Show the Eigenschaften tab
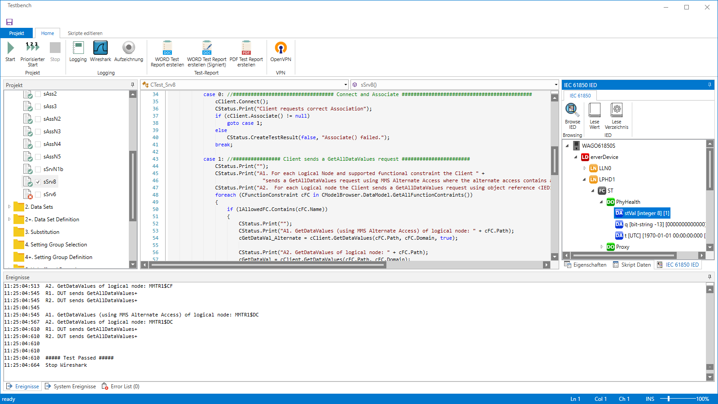The width and height of the screenshot is (718, 404). pos(586,265)
